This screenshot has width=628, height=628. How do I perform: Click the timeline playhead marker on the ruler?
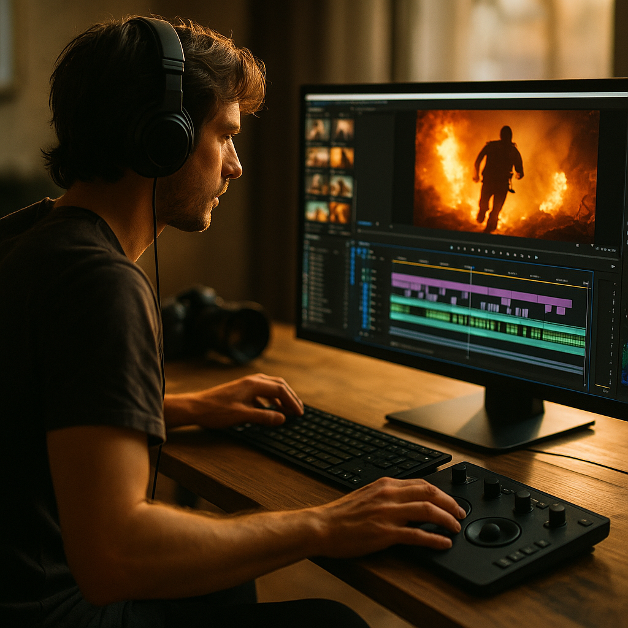470,267
